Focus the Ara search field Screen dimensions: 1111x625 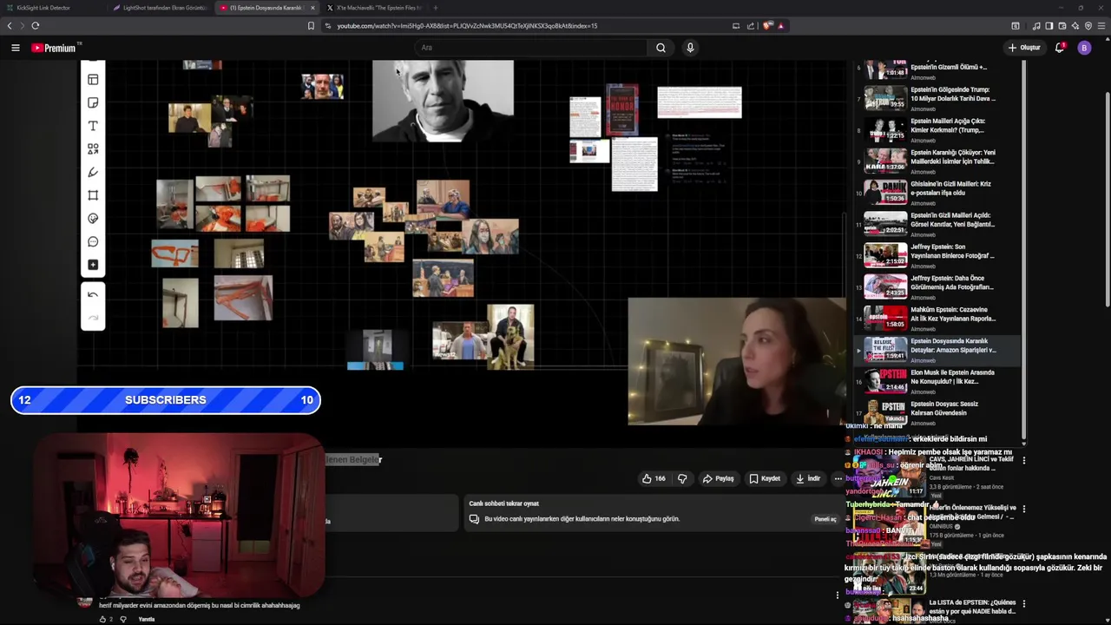pyautogui.click(x=531, y=48)
